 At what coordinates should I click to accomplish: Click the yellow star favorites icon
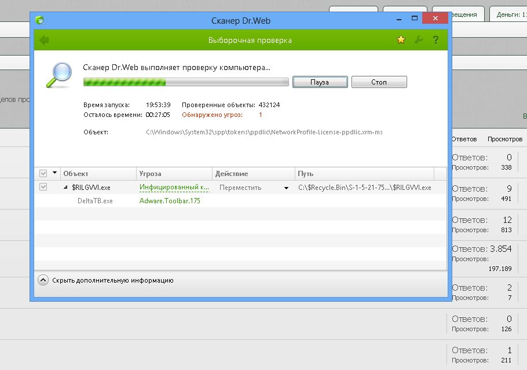click(x=401, y=40)
